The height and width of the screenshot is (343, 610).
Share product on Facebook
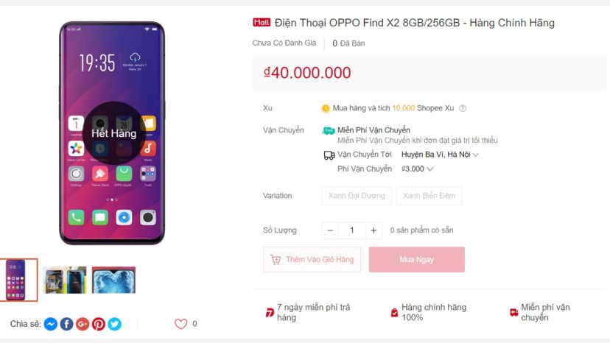[x=66, y=324]
